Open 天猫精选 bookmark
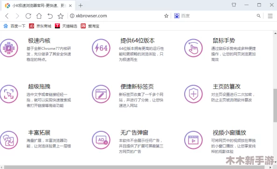 pyautogui.click(x=66, y=26)
